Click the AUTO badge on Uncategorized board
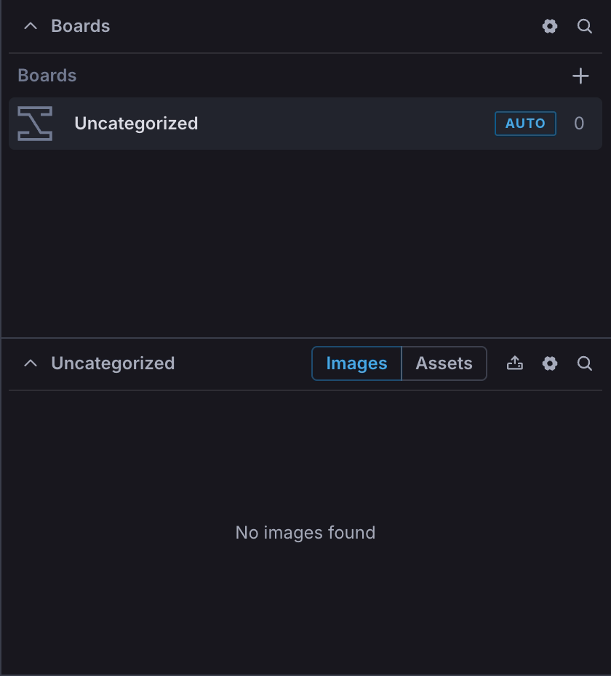This screenshot has width=611, height=676. pyautogui.click(x=525, y=124)
